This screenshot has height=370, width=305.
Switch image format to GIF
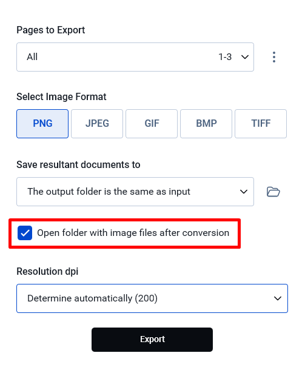pos(152,124)
